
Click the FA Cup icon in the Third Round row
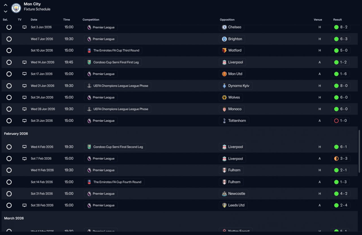point(89,50)
